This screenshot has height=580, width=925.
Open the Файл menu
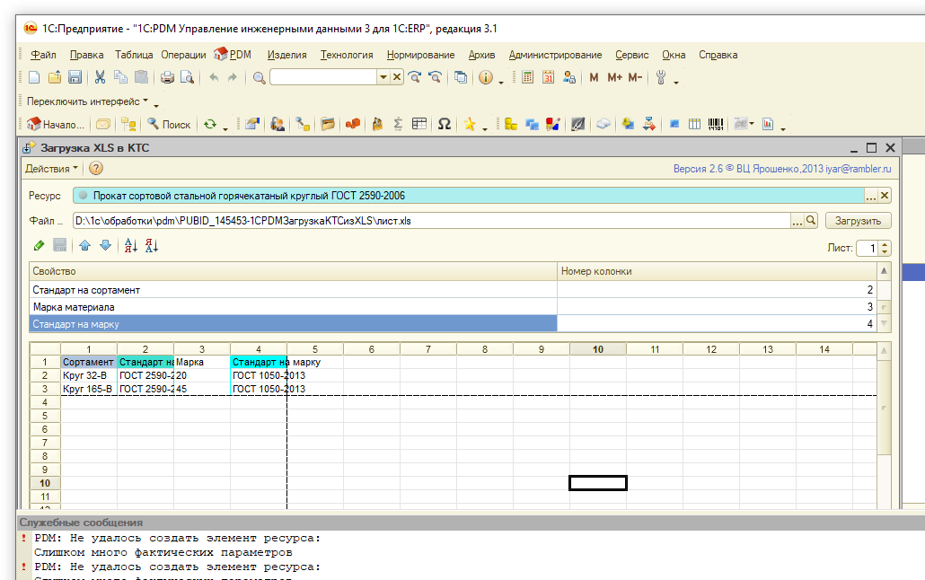[43, 55]
